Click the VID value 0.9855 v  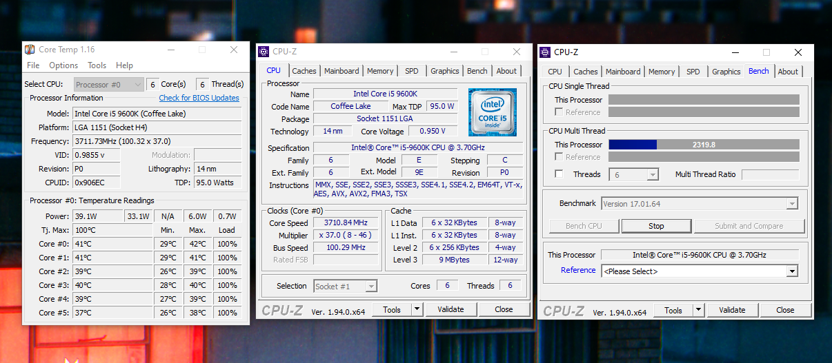(x=97, y=155)
